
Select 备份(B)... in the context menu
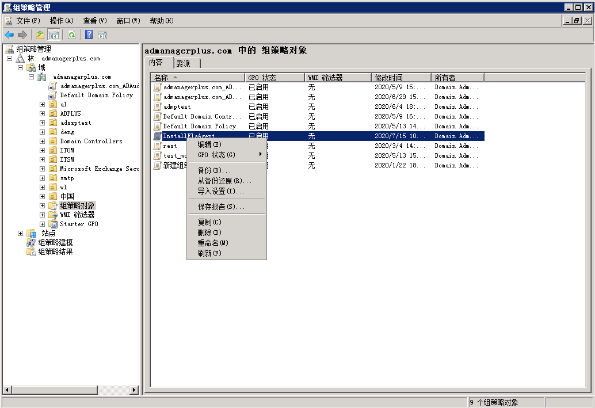(x=214, y=170)
